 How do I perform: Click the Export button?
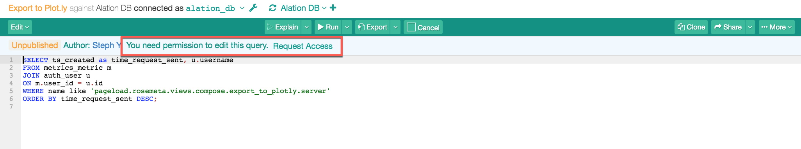coord(373,27)
